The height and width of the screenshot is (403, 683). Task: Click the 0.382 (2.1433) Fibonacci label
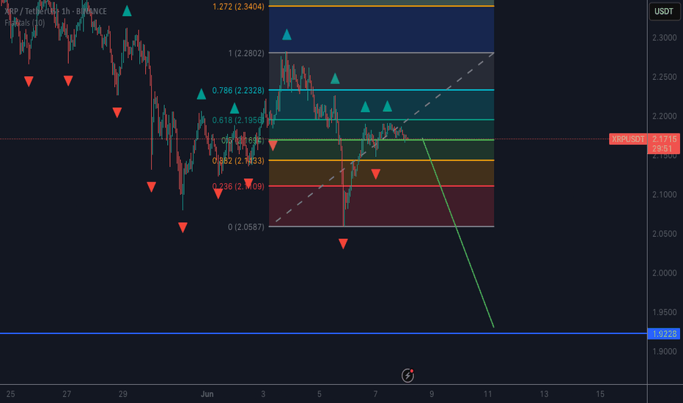click(x=238, y=160)
